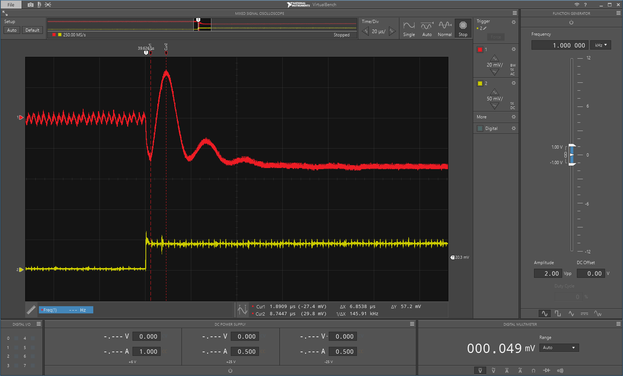Image resolution: width=623 pixels, height=376 pixels.
Task: Open the Digital I/O hamburger menu
Action: coord(39,324)
